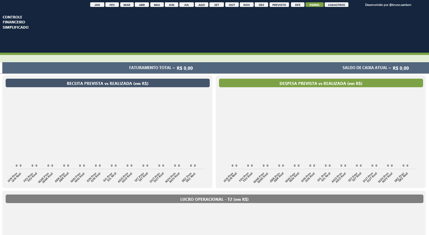Click the Despesa Prevista vs Realizada header
Screen dimensions: 429x235
(321, 83)
